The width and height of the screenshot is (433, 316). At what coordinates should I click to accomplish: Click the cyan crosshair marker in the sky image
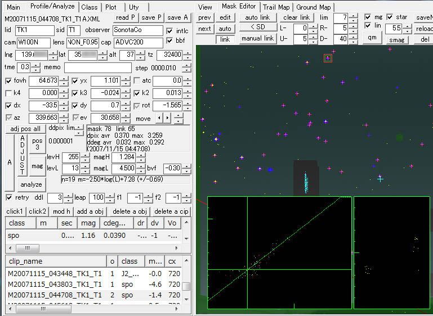pyautogui.click(x=380, y=178)
